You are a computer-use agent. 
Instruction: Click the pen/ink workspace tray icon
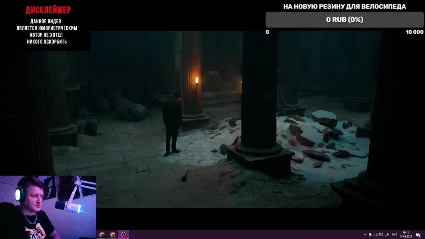387,235
